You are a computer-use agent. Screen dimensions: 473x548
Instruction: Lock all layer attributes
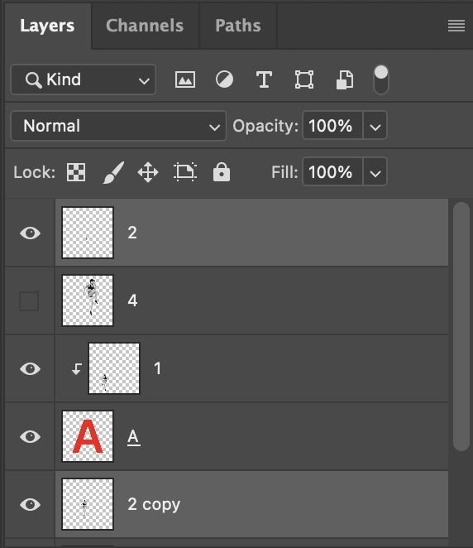[x=222, y=172]
